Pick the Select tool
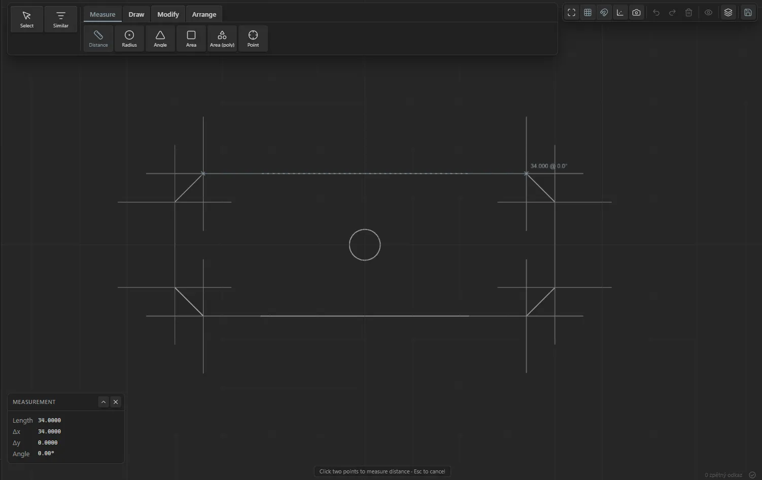This screenshot has width=762, height=480. 27,19
